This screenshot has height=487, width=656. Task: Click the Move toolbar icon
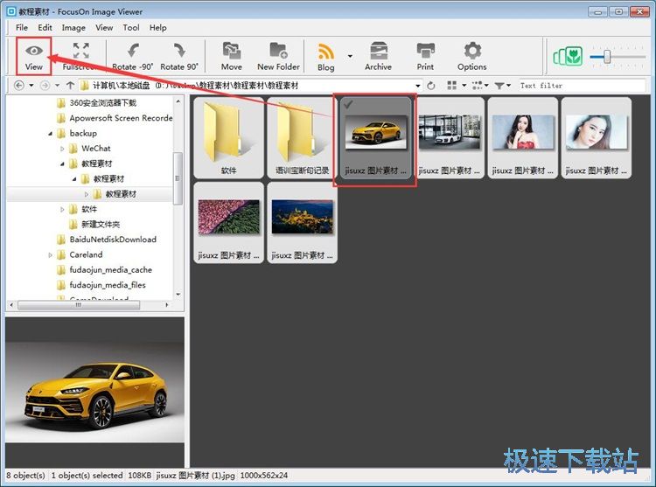click(232, 51)
